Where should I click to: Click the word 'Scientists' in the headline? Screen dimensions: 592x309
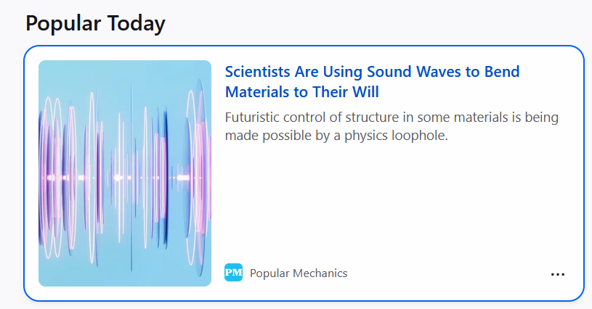[257, 72]
